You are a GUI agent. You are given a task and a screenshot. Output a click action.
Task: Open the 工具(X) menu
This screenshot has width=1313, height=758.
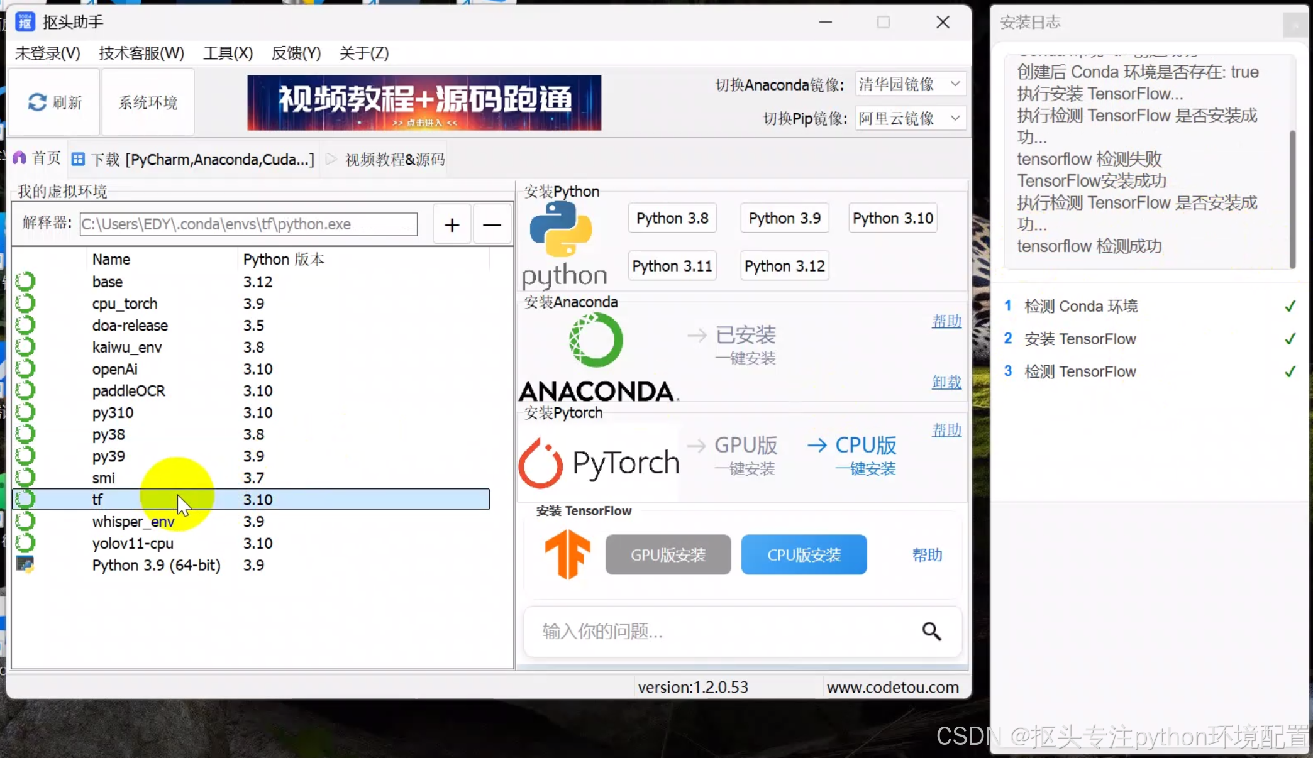coord(228,53)
